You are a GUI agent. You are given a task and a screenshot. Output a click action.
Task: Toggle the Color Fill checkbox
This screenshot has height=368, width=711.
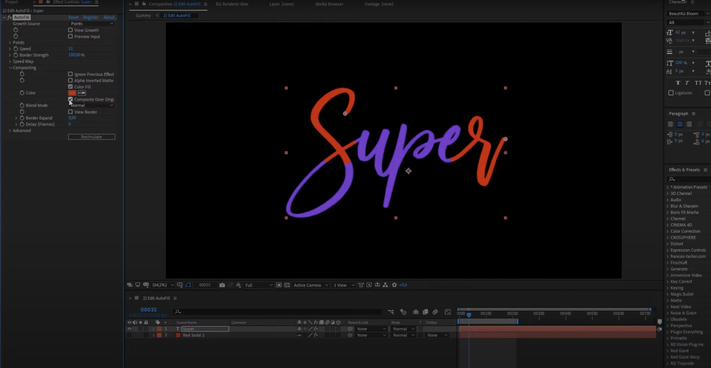coord(71,86)
